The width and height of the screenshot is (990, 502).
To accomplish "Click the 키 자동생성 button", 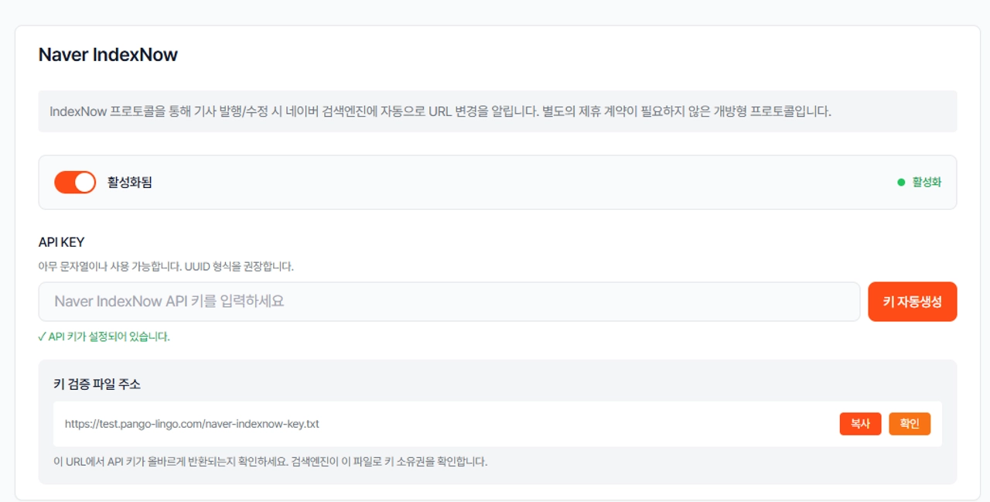I will [913, 302].
